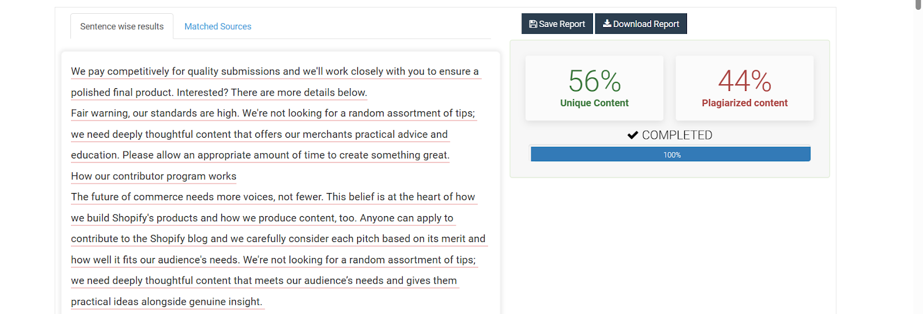This screenshot has width=923, height=314.
Task: Switch to the Matched Sources tab
Action: (x=217, y=27)
